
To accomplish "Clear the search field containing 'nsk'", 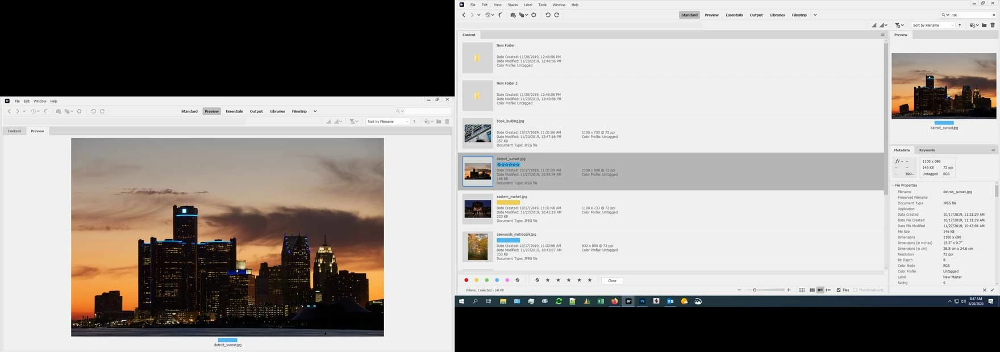I will [x=993, y=15].
